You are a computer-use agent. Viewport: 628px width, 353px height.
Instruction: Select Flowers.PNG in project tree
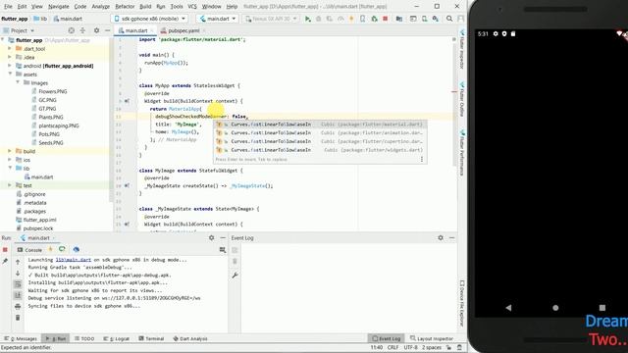[x=52, y=91]
